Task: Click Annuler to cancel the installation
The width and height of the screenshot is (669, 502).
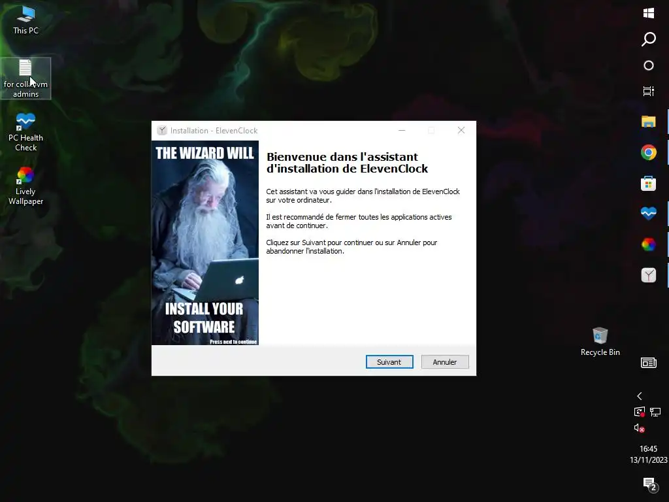Action: [444, 362]
